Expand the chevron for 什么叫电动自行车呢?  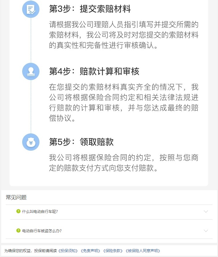pyautogui.click(x=206, y=211)
